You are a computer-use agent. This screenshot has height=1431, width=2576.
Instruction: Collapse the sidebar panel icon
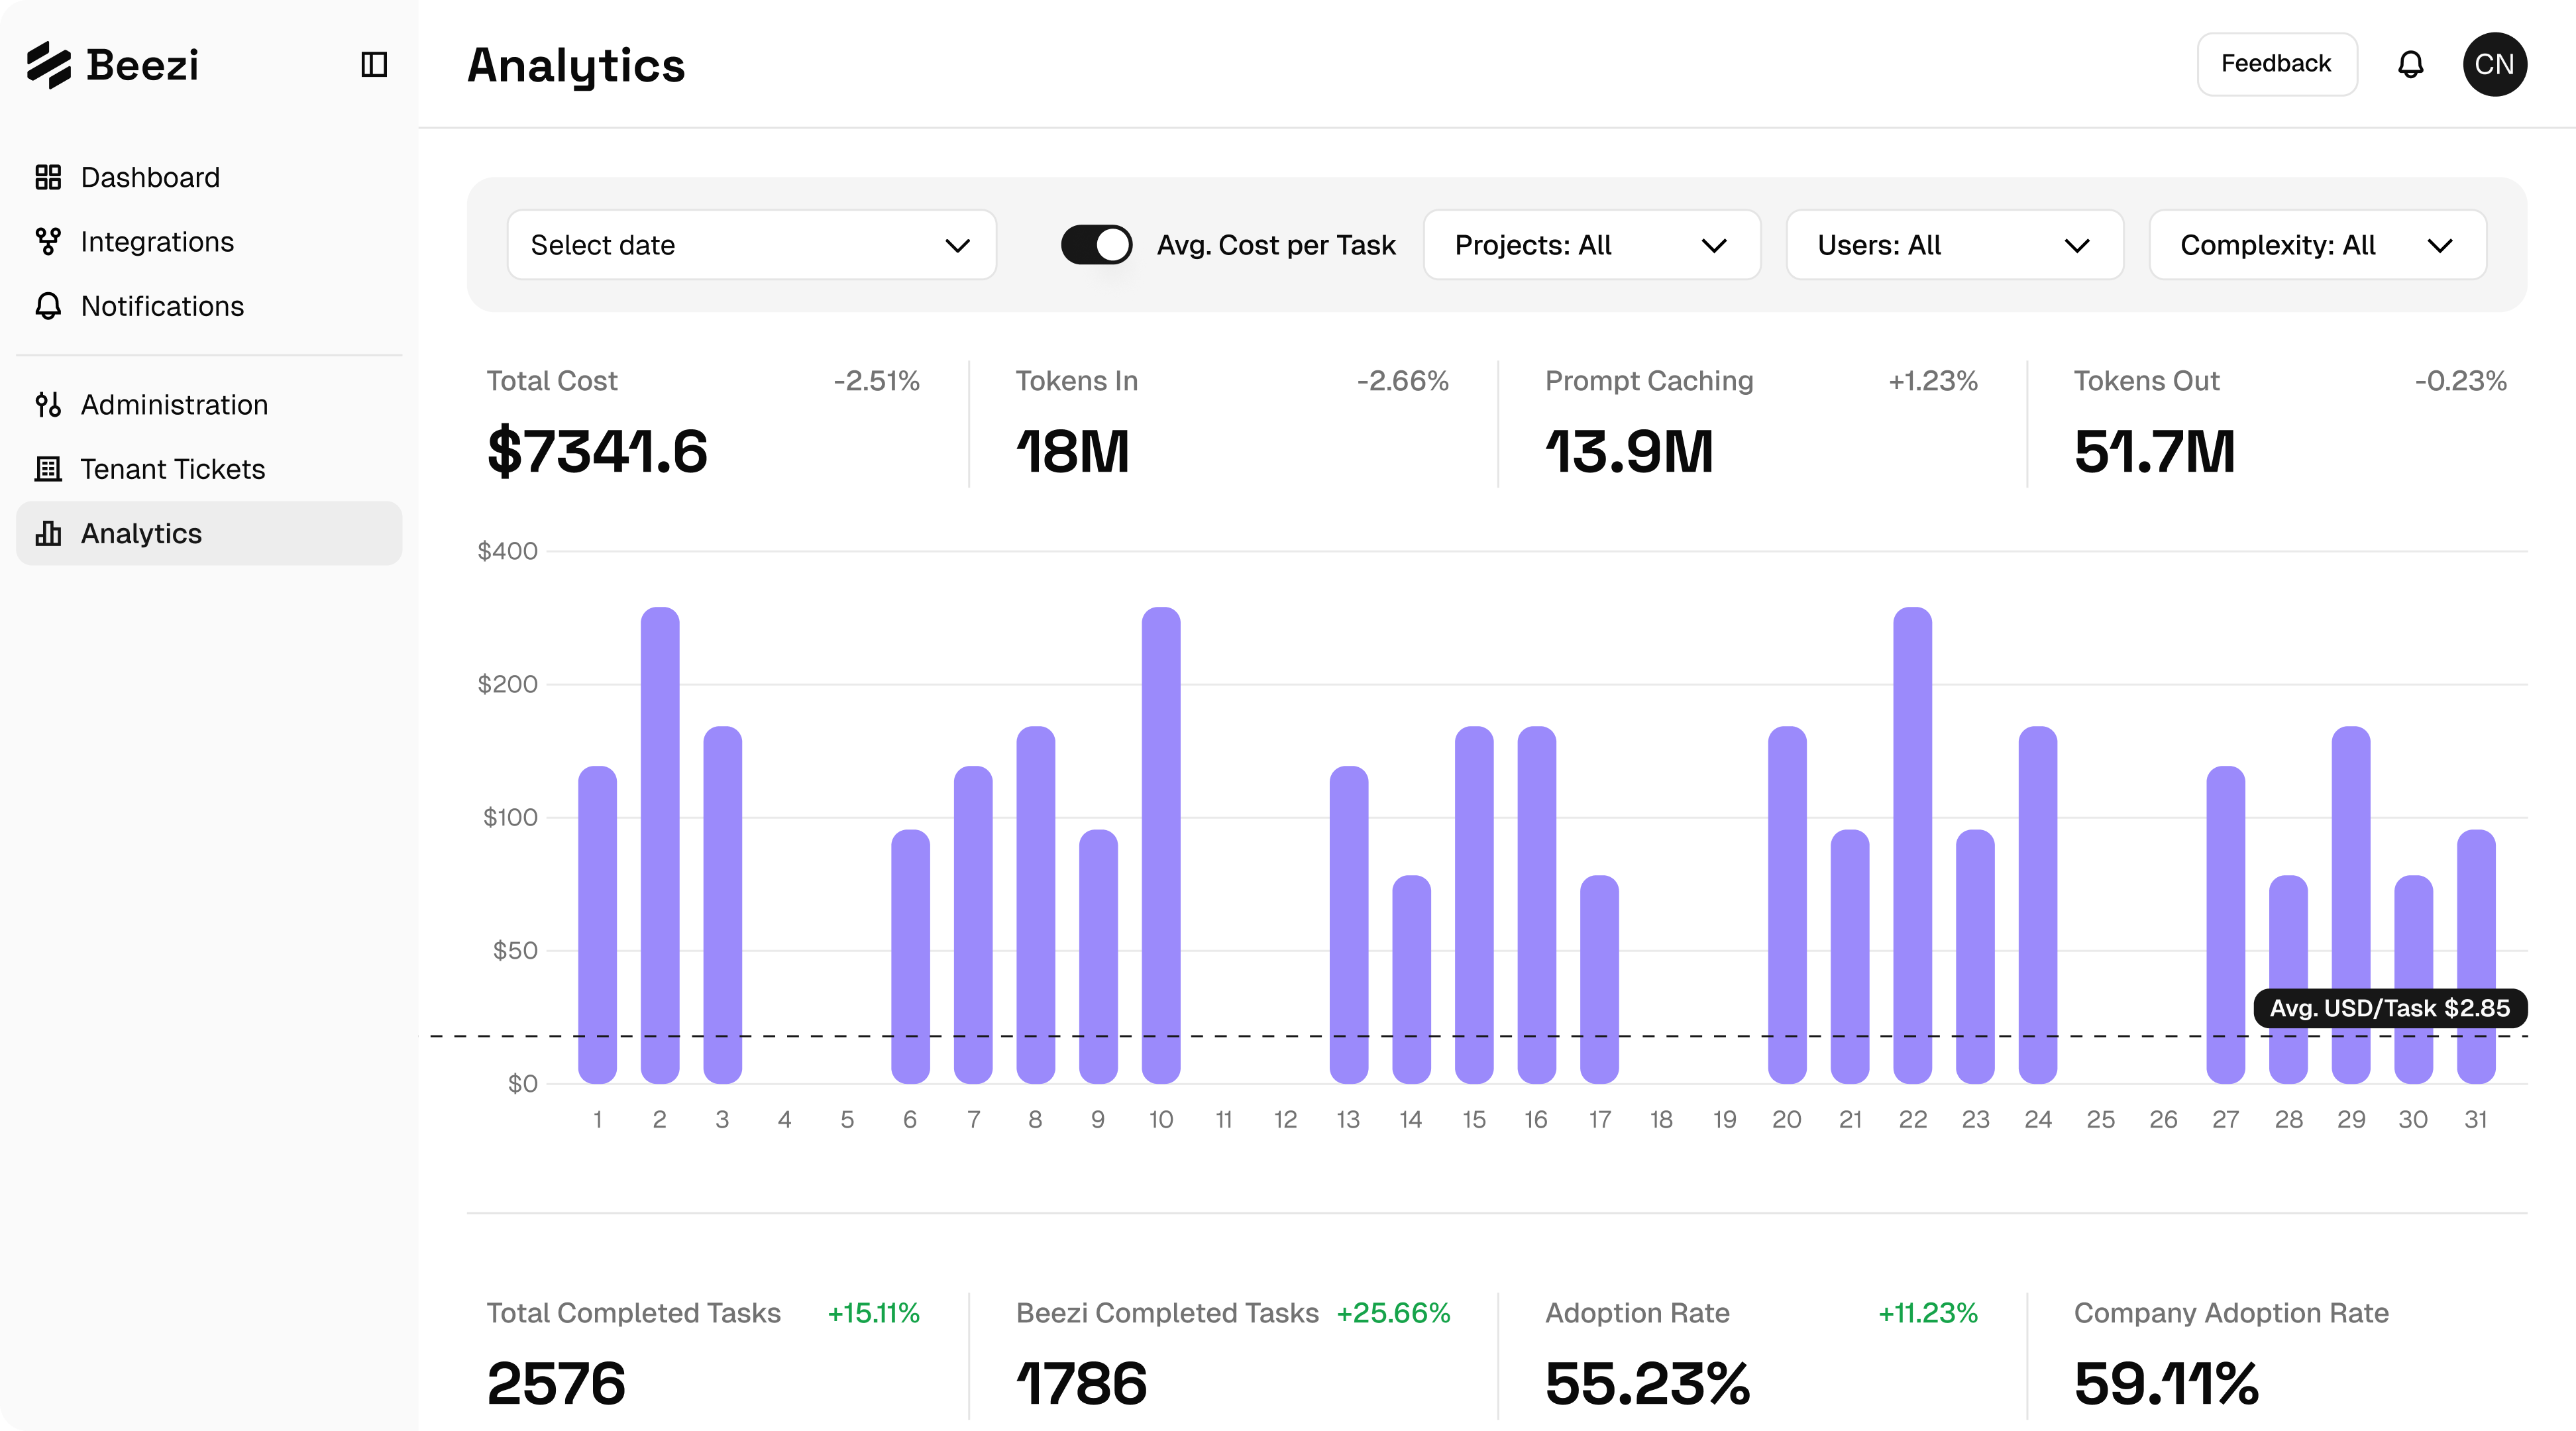click(374, 65)
